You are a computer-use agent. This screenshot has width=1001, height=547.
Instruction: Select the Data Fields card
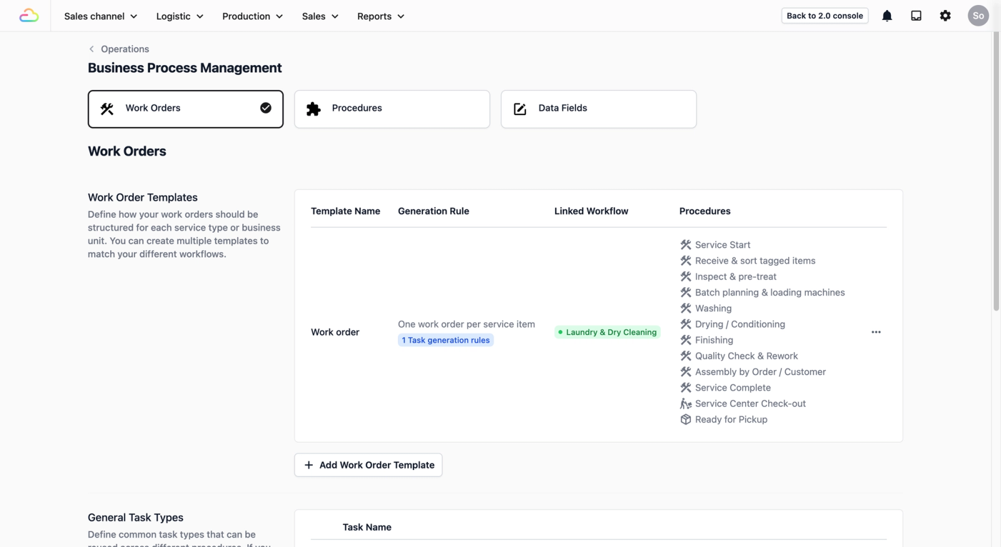(x=598, y=109)
